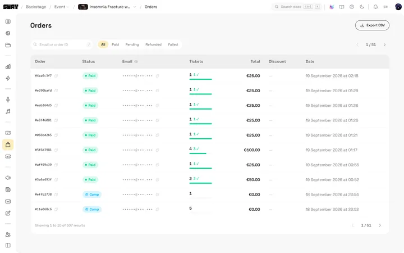
Task: Open the microphone sidebar icon
Action: (x=8, y=100)
